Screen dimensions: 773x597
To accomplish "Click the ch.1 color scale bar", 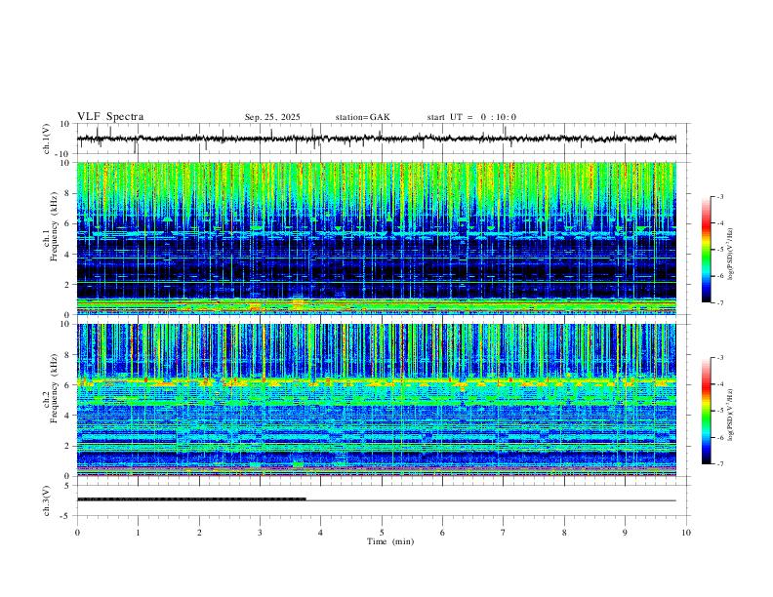I will pyautogui.click(x=707, y=250).
